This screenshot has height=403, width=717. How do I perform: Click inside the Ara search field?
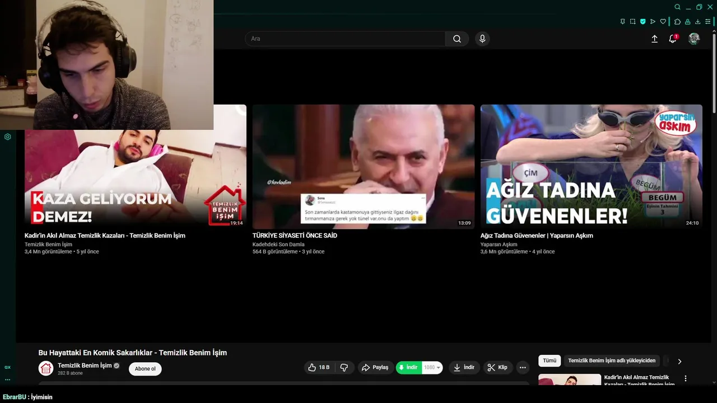click(x=345, y=39)
